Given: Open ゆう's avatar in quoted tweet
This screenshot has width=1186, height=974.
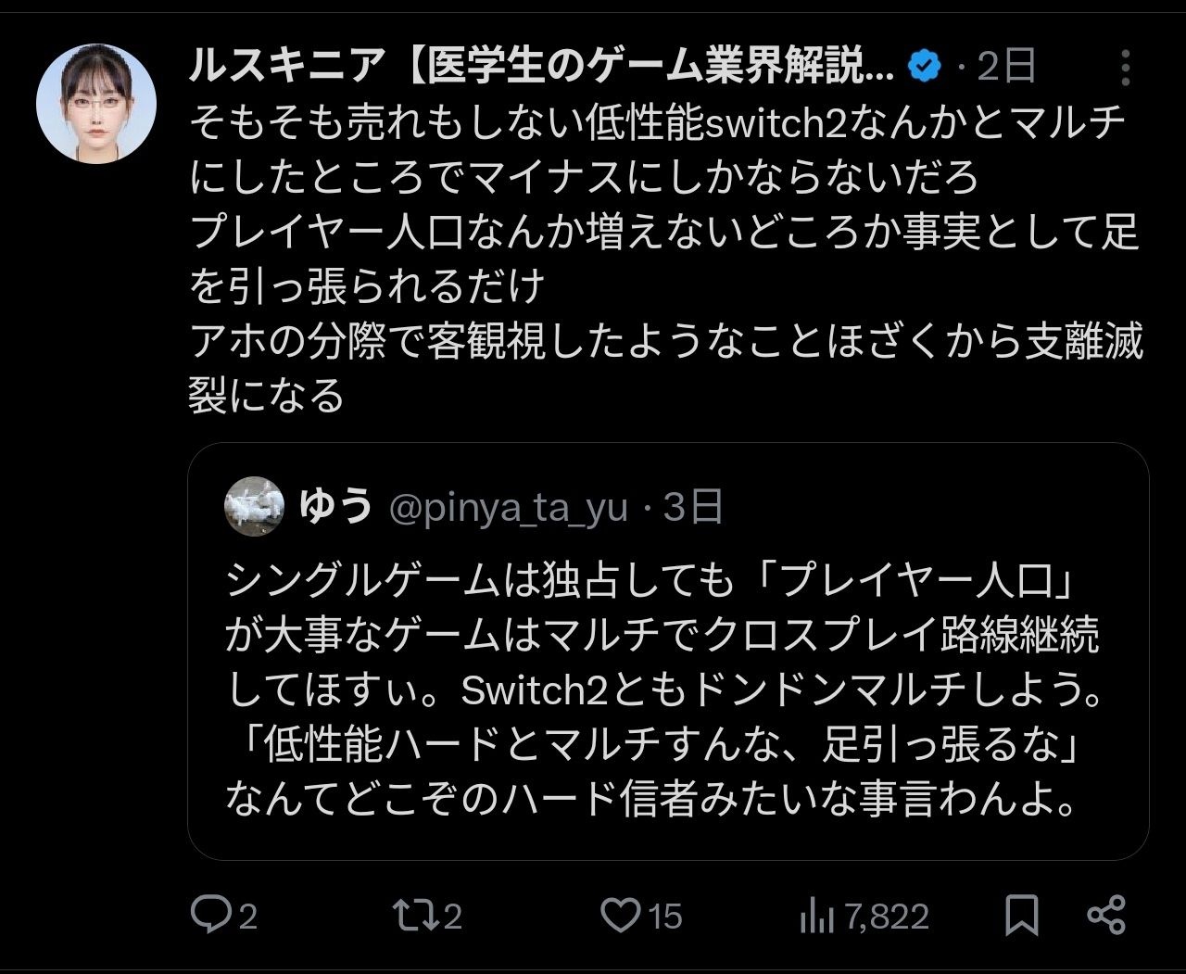Looking at the screenshot, I should click(x=254, y=506).
